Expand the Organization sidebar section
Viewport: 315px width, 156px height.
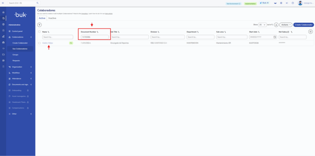(20, 67)
